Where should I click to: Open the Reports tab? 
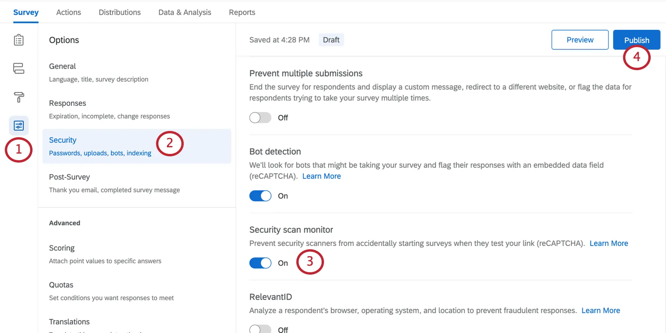point(242,12)
